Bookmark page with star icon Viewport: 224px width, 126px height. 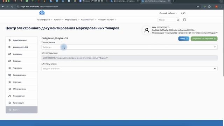[x=198, y=7]
